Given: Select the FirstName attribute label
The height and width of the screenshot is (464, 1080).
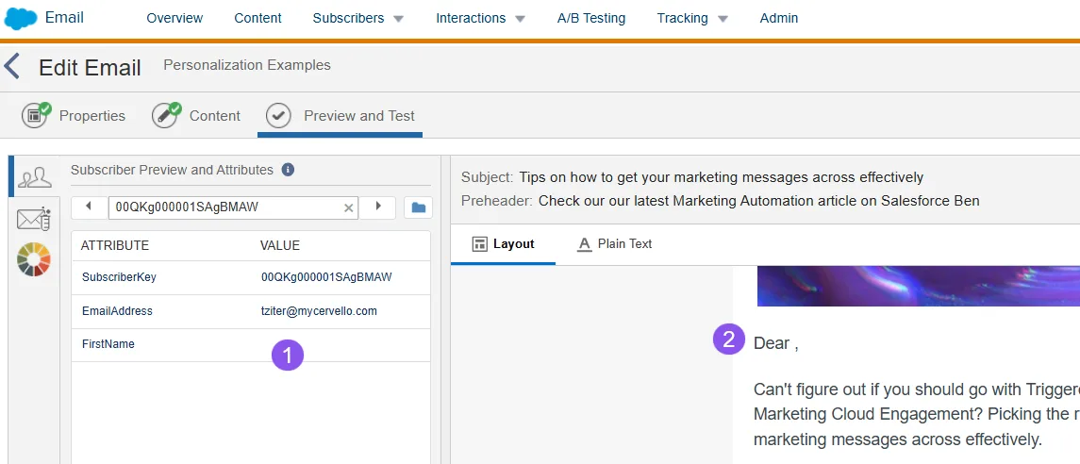Looking at the screenshot, I should pyautogui.click(x=108, y=344).
